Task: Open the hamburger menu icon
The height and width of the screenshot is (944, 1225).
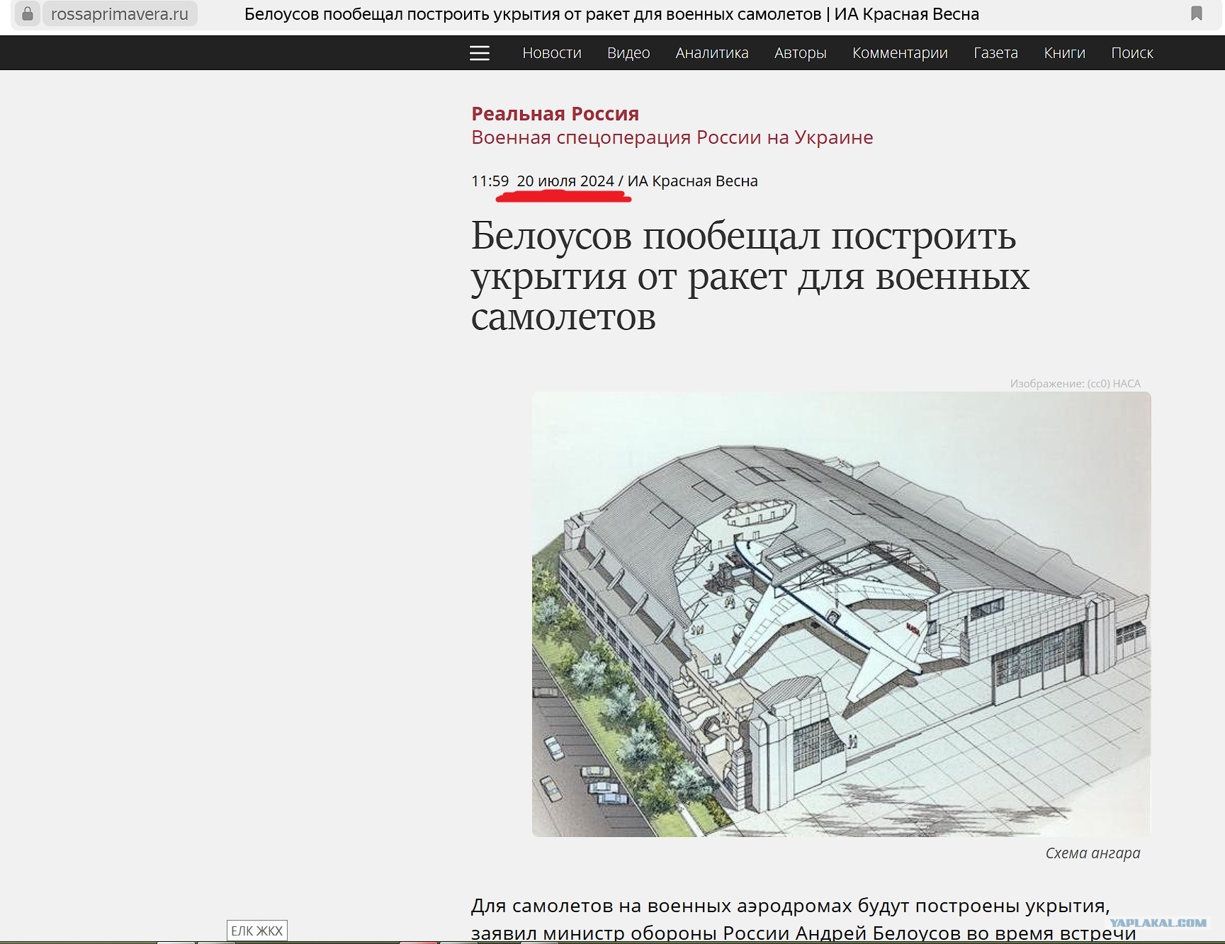Action: [x=480, y=53]
